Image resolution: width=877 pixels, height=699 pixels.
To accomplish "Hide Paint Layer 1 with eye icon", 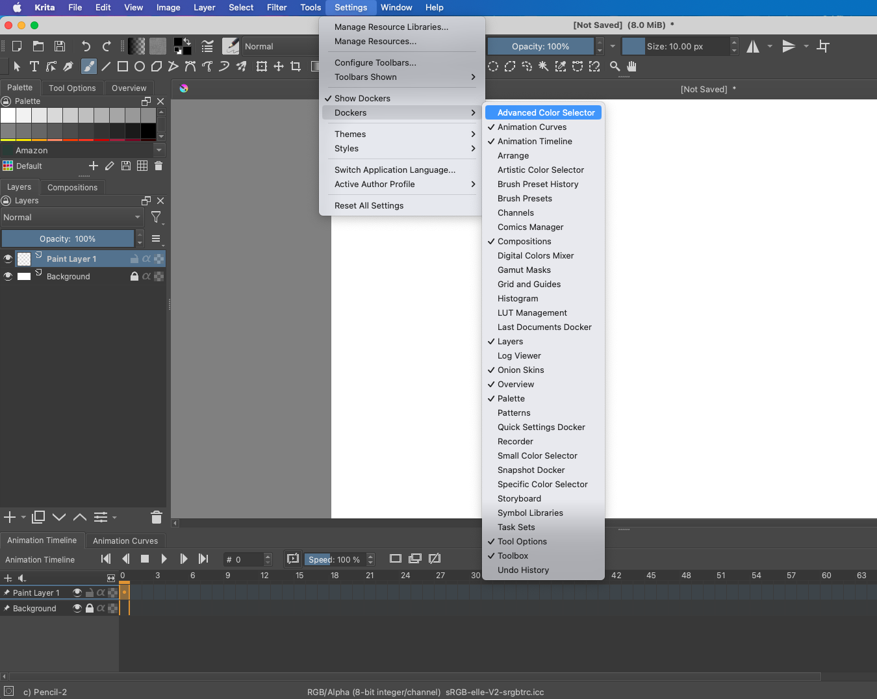I will click(x=8, y=259).
